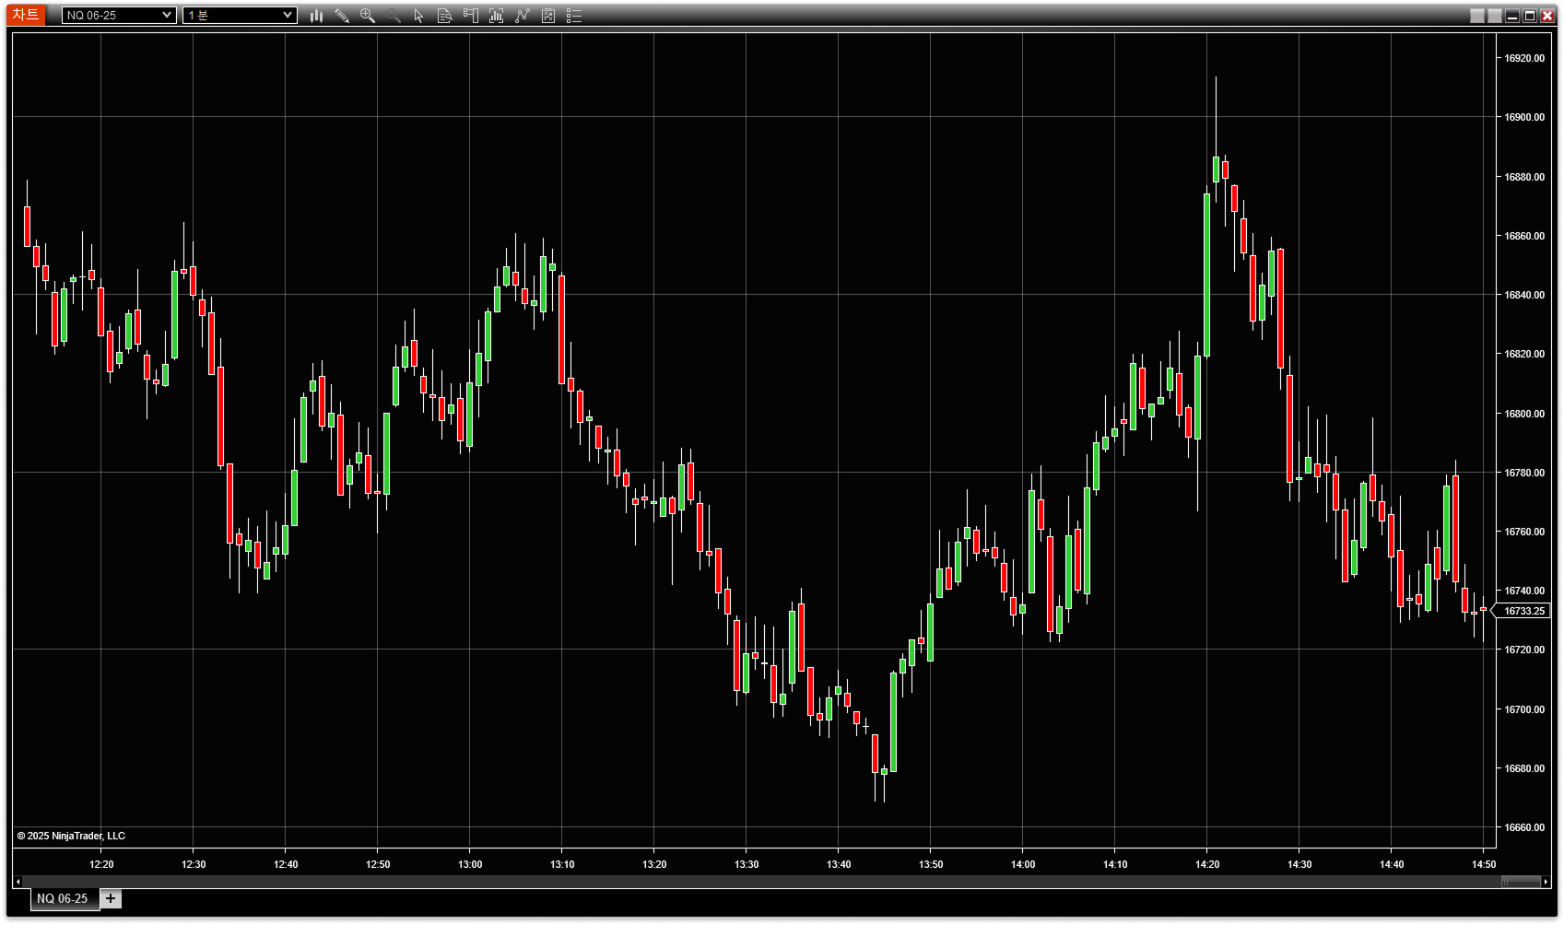Toggle the Chart Trader icon

pos(470,16)
